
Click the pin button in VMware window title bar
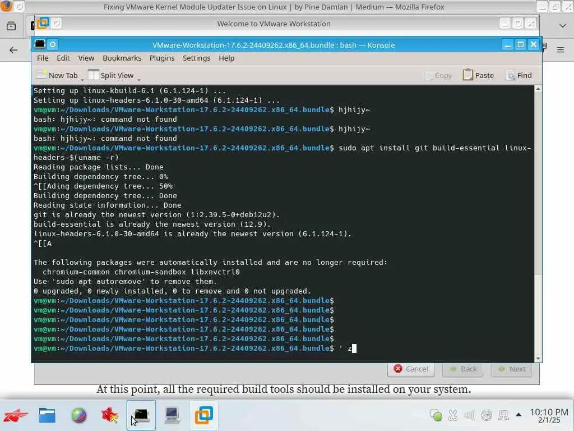(56, 24)
